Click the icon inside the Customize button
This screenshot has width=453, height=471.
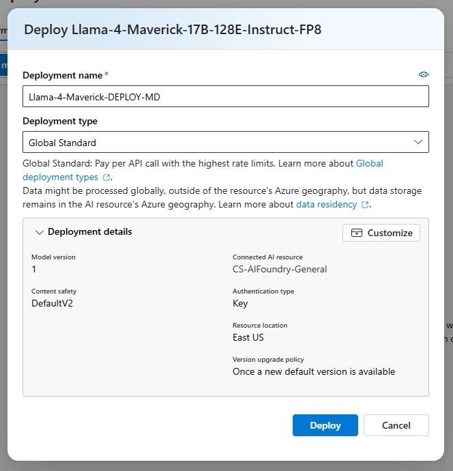click(x=357, y=233)
